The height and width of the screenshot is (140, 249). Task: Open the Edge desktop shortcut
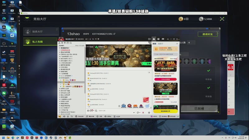click(x=4, y=20)
